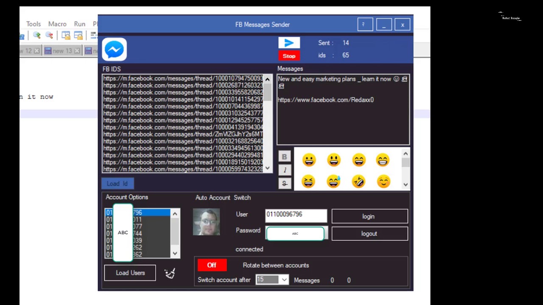543x305 pixels.
Task: Click zoom in icon in editor toolbar
Action: point(37,36)
